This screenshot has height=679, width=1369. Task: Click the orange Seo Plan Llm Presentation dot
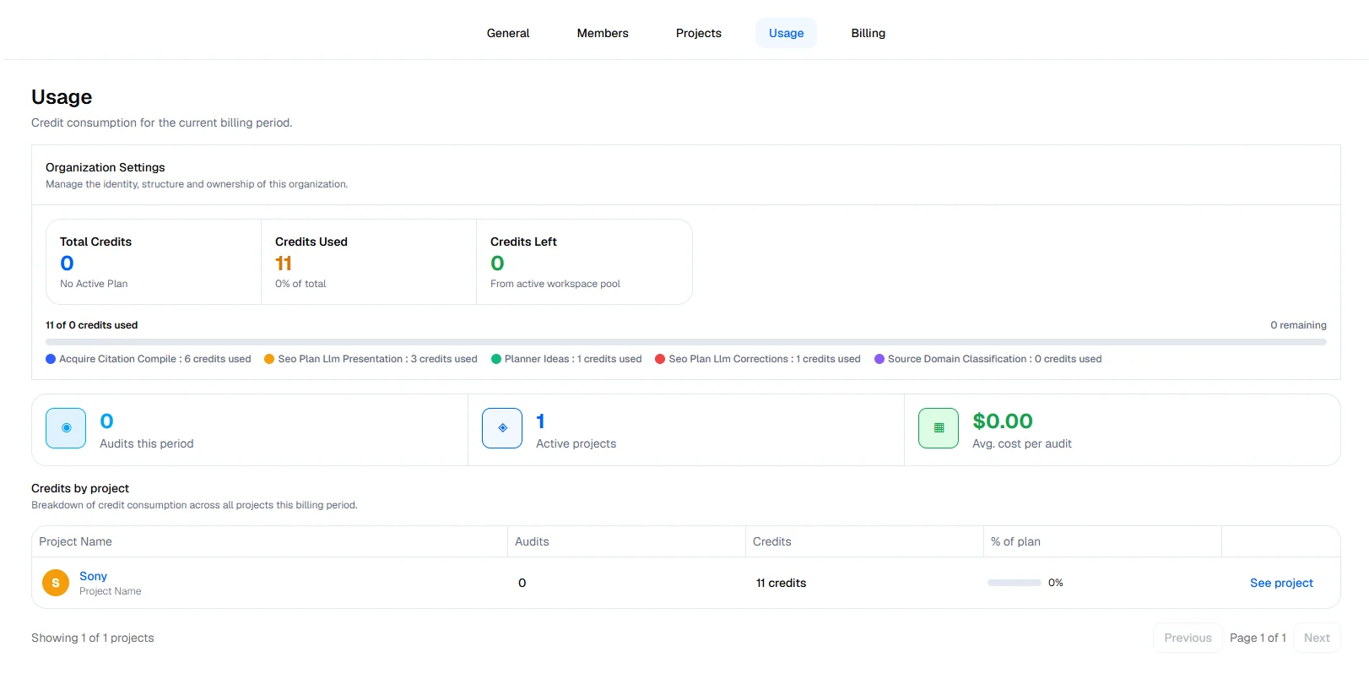pyautogui.click(x=269, y=359)
